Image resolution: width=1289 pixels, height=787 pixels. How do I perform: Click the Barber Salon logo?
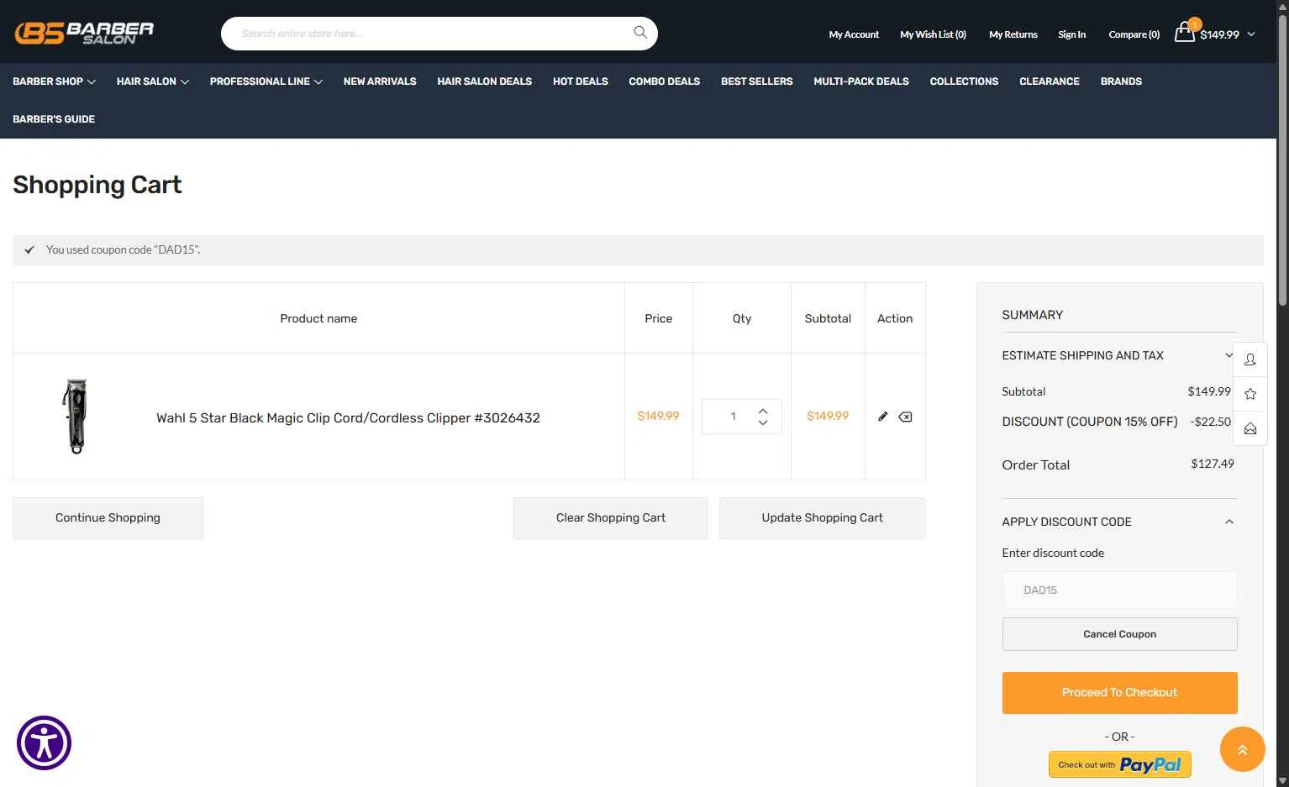pos(84,33)
